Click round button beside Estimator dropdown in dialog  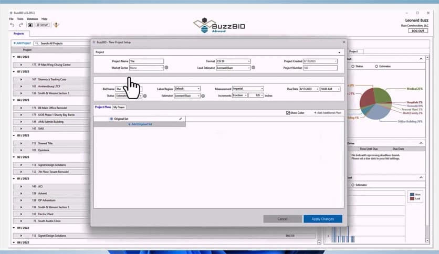(x=203, y=96)
